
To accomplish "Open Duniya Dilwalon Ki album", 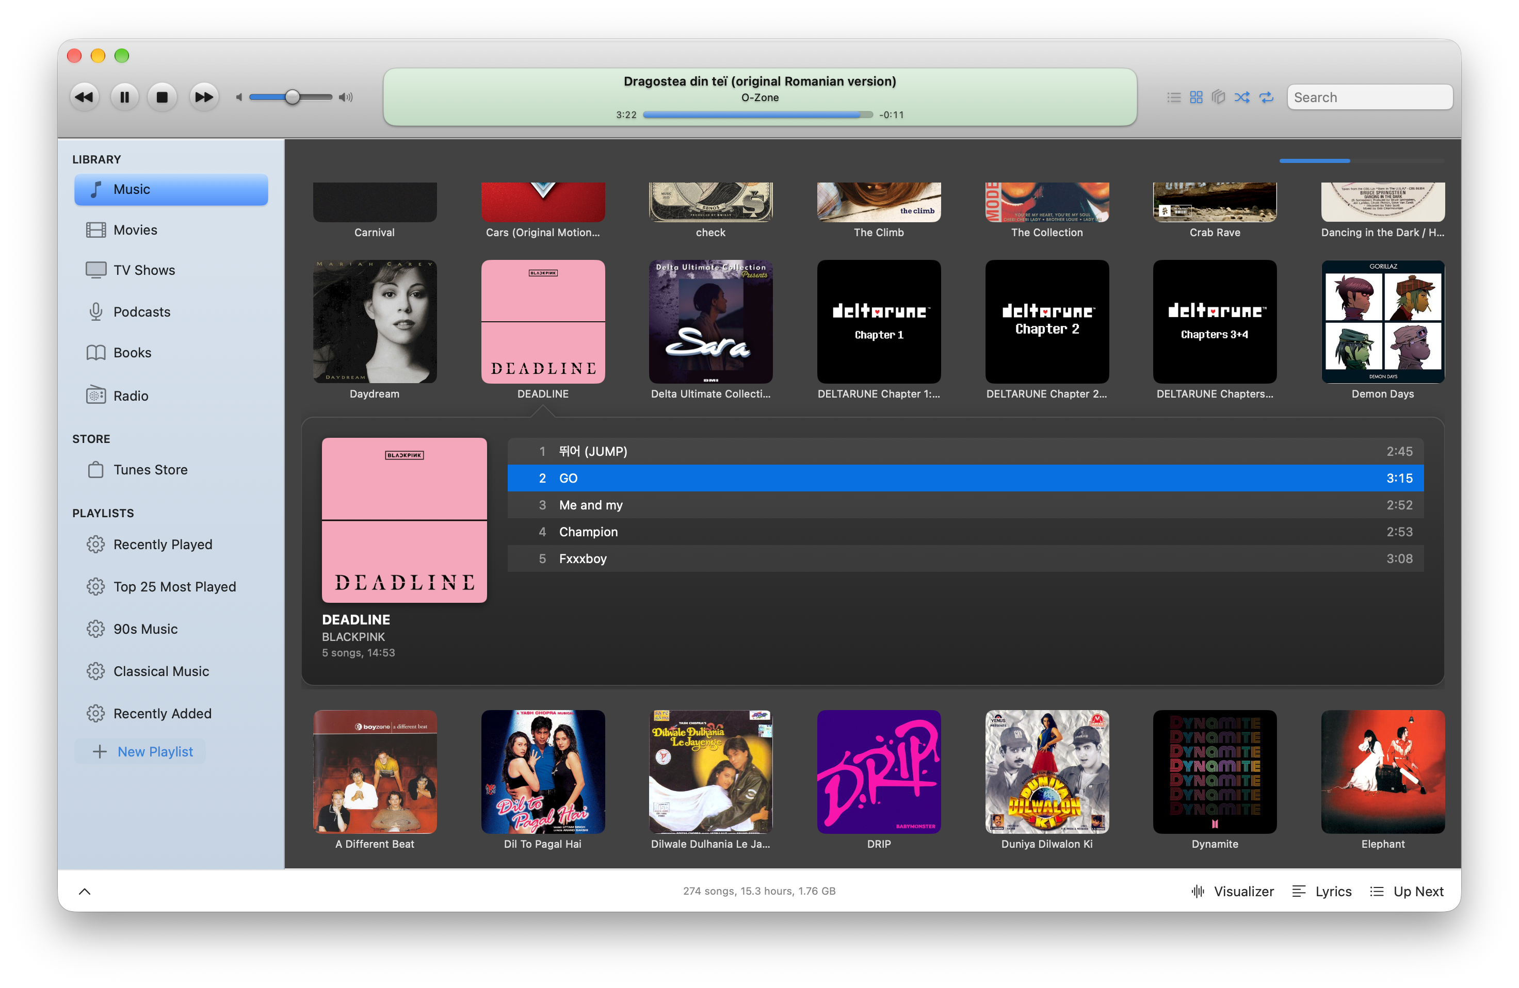I will pyautogui.click(x=1047, y=772).
